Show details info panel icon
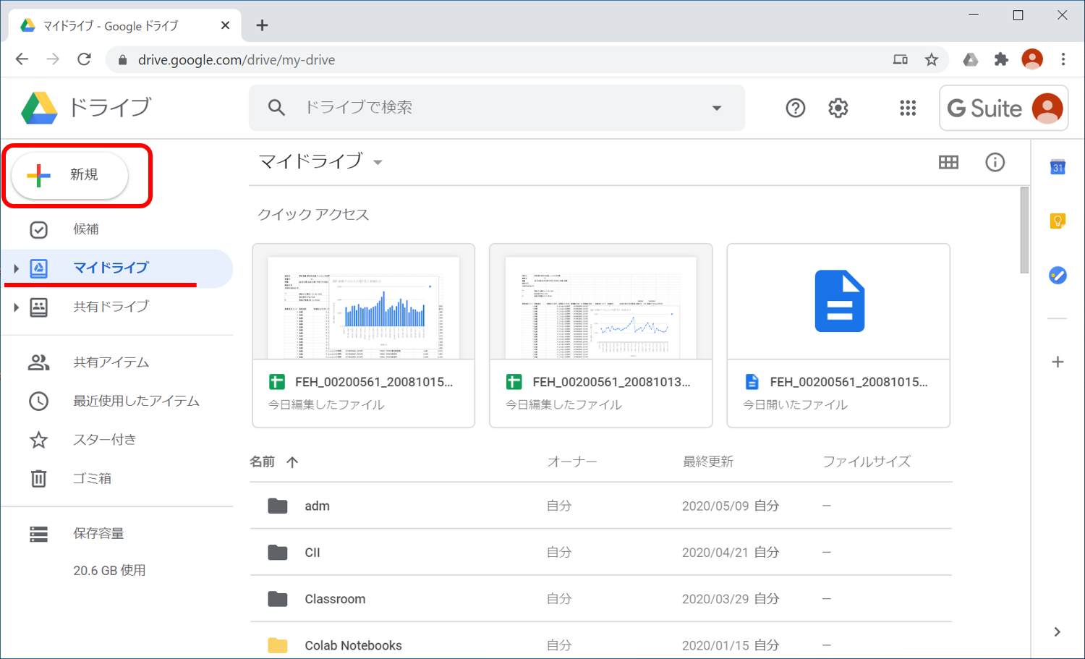The height and width of the screenshot is (659, 1085). 995,162
